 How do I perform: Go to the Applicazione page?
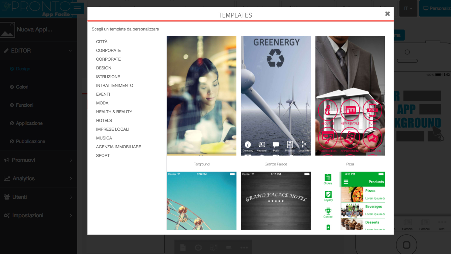click(29, 123)
